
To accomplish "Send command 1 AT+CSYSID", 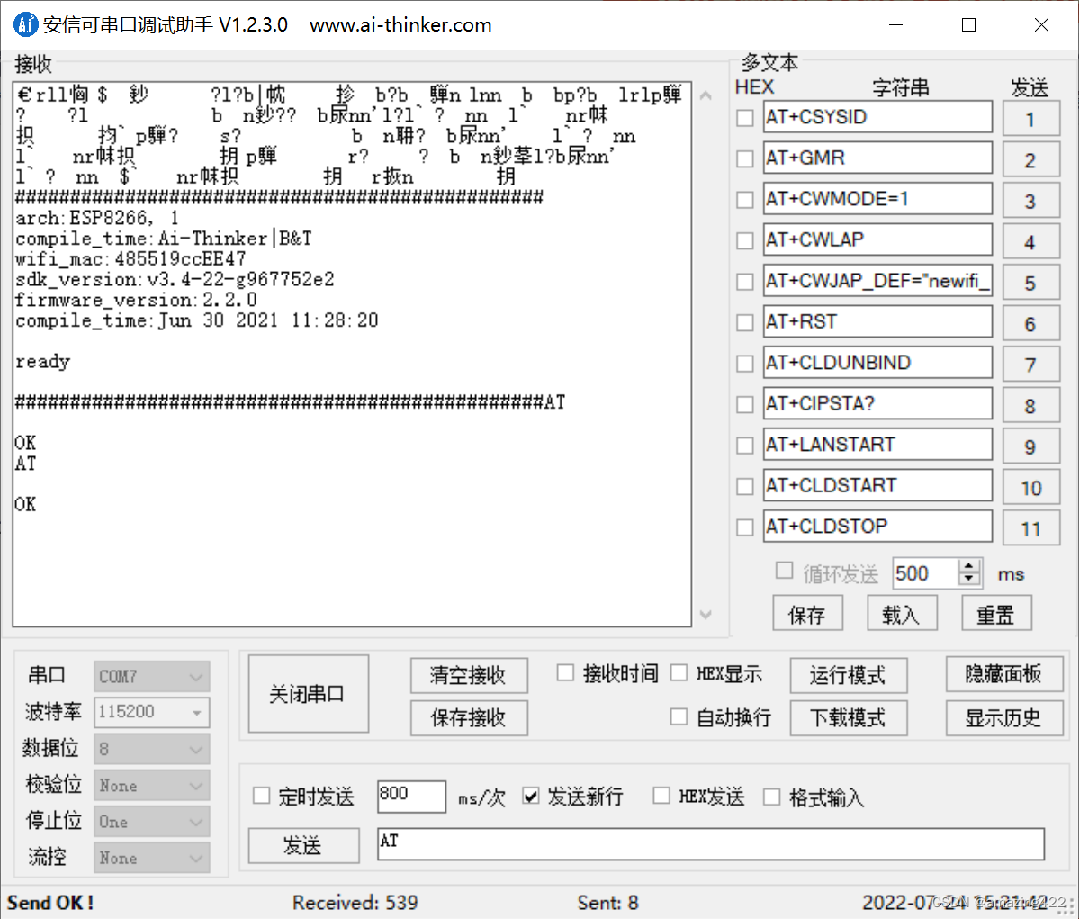I will pos(1030,119).
